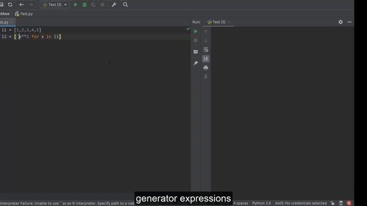
Task: Select Test.py in the navigation breadcrumb
Action: coord(24,14)
